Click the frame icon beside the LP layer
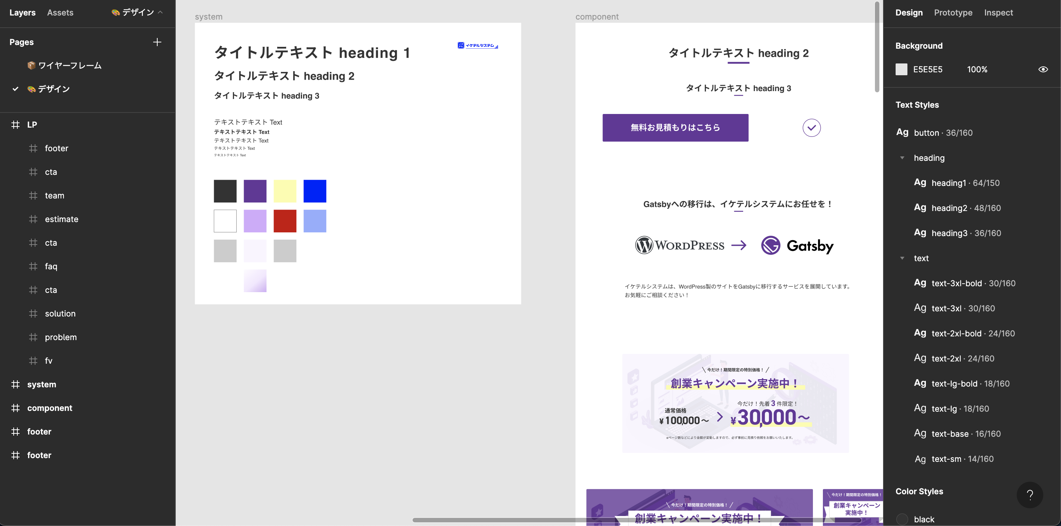1061x526 pixels. point(16,125)
